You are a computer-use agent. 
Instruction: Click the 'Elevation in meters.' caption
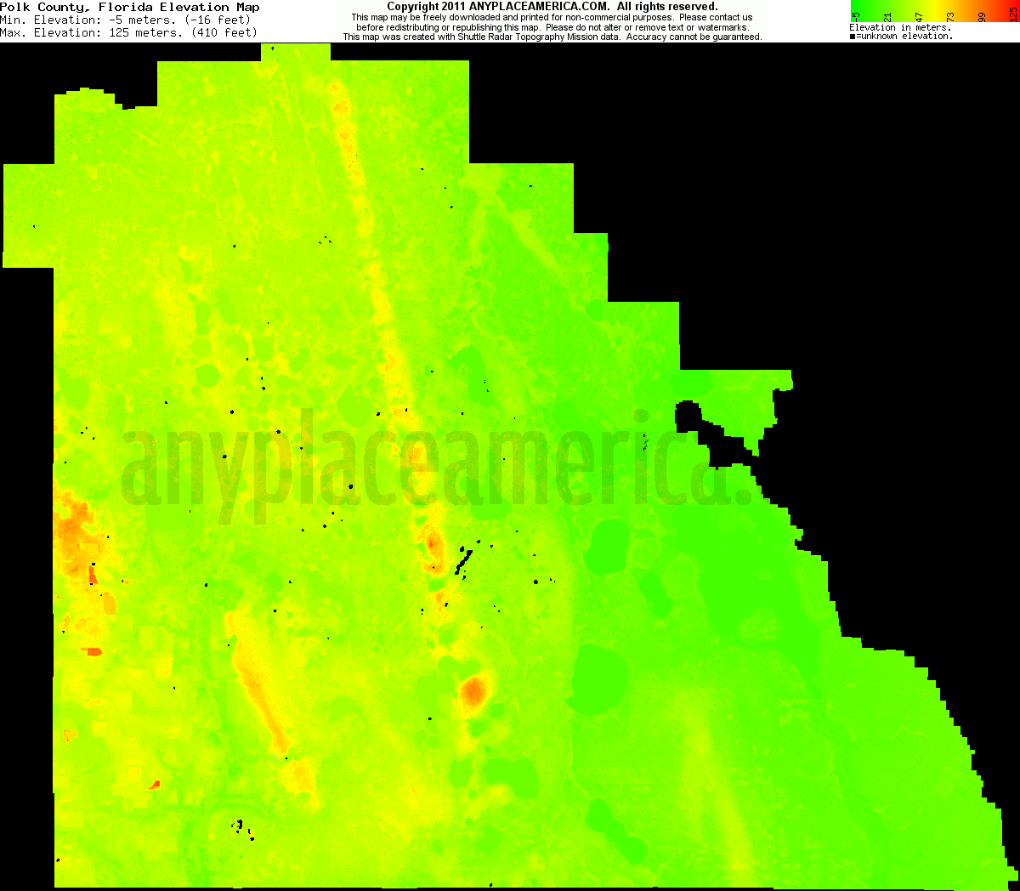pos(900,27)
